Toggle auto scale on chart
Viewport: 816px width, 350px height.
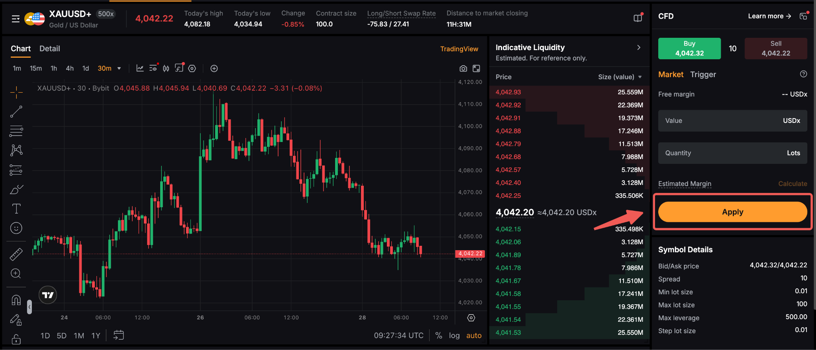tap(474, 335)
